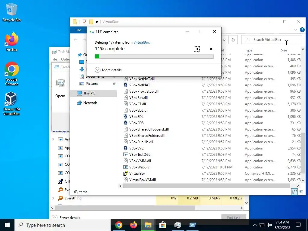308x231 pixels.
Task: Open the quick access toolbar customize dropdown
Action: tap(97, 22)
